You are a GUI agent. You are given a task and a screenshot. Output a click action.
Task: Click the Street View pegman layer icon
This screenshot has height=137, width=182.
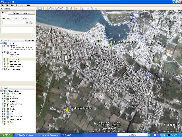tap(8, 101)
